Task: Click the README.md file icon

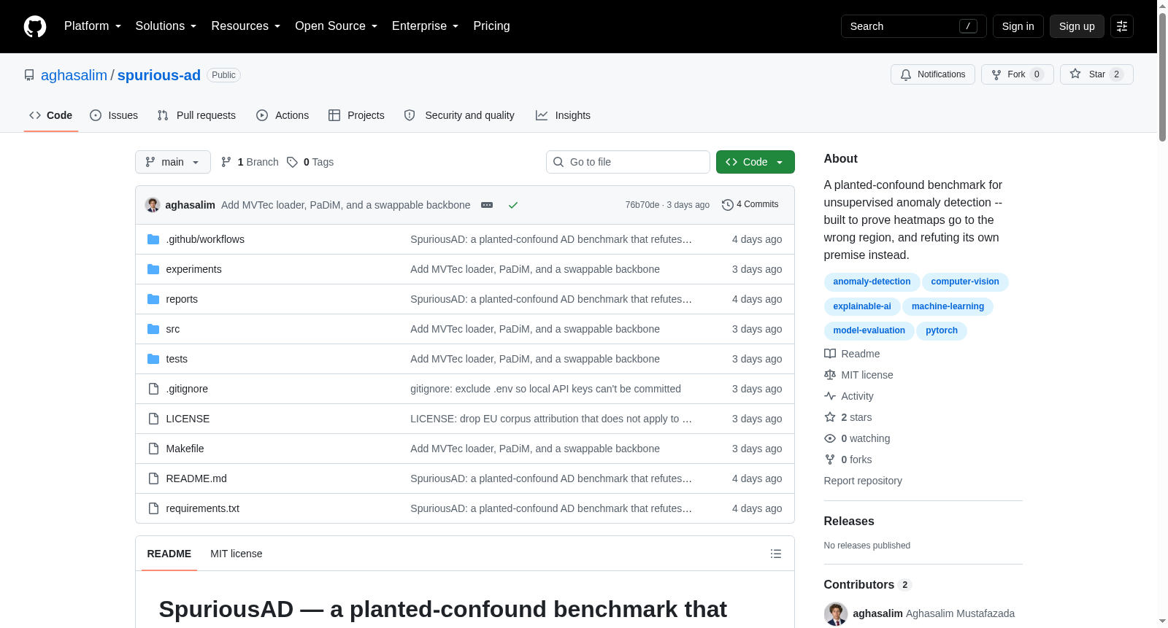Action: [x=153, y=478]
